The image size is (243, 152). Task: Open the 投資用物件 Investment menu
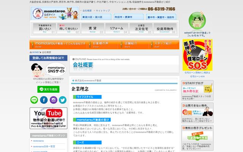point(165,28)
